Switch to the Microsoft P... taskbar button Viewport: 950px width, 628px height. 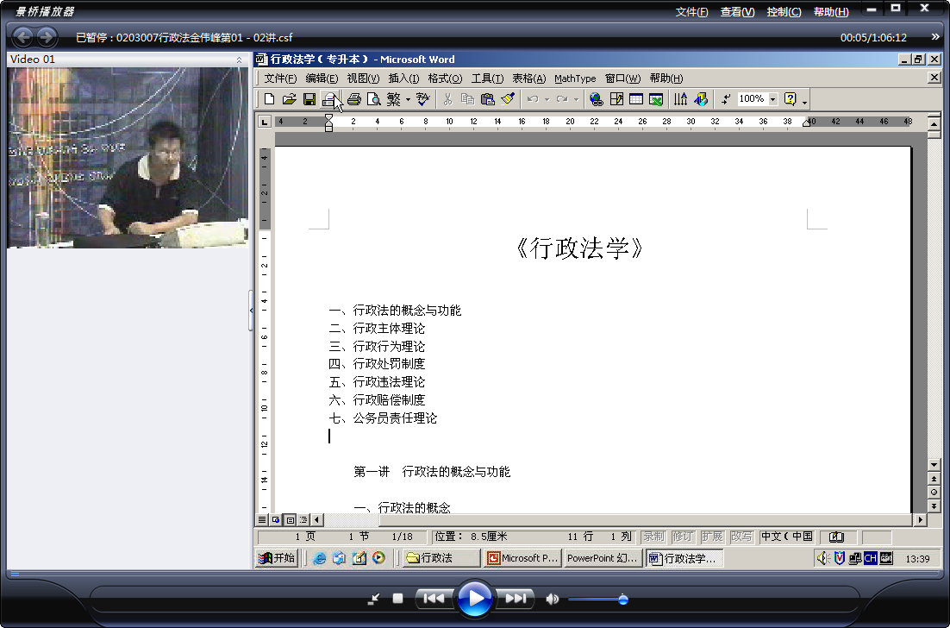pos(522,557)
